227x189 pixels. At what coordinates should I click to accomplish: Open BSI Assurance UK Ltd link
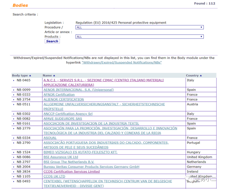pyautogui.click(x=61, y=157)
